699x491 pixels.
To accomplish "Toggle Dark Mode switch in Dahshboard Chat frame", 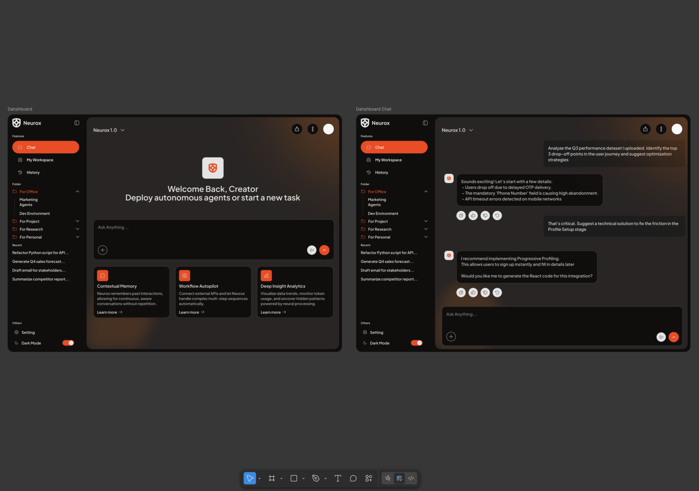I will 417,343.
